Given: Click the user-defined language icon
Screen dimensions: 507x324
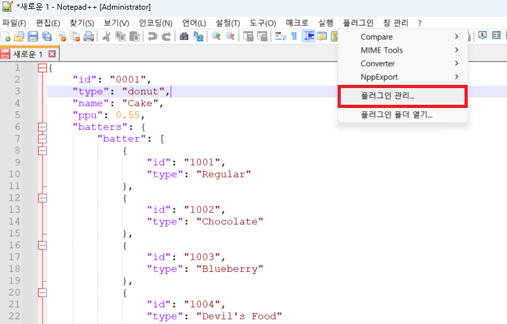Looking at the screenshot, I should [x=322, y=36].
